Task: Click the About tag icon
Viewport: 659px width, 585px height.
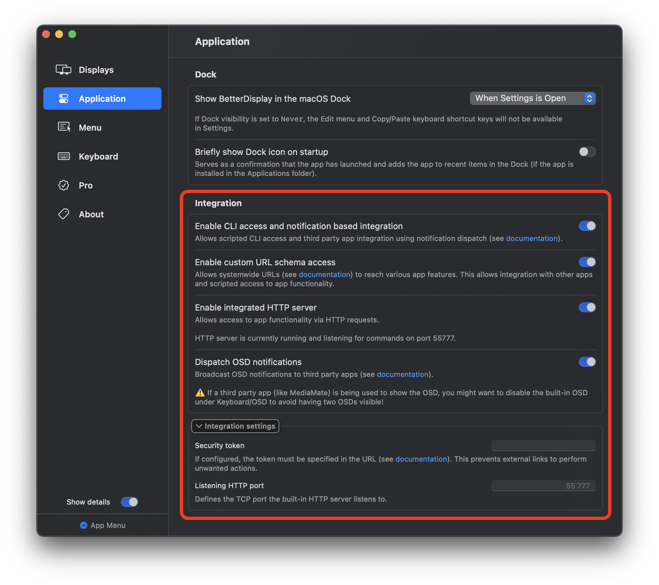Action: 64,214
